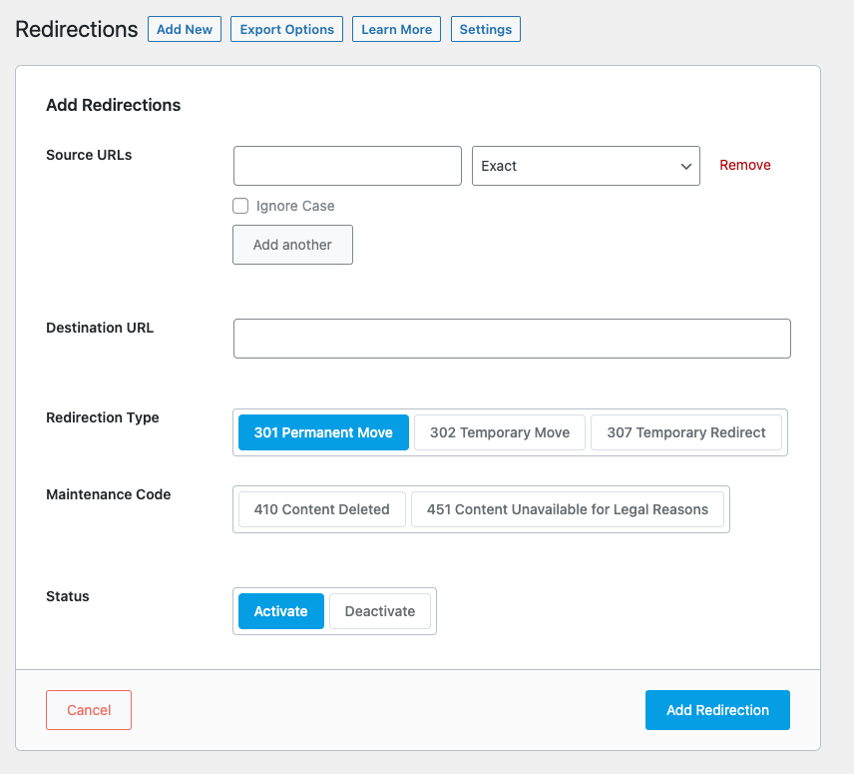Cancel adding the redirection
The width and height of the screenshot is (854, 774).
(89, 710)
